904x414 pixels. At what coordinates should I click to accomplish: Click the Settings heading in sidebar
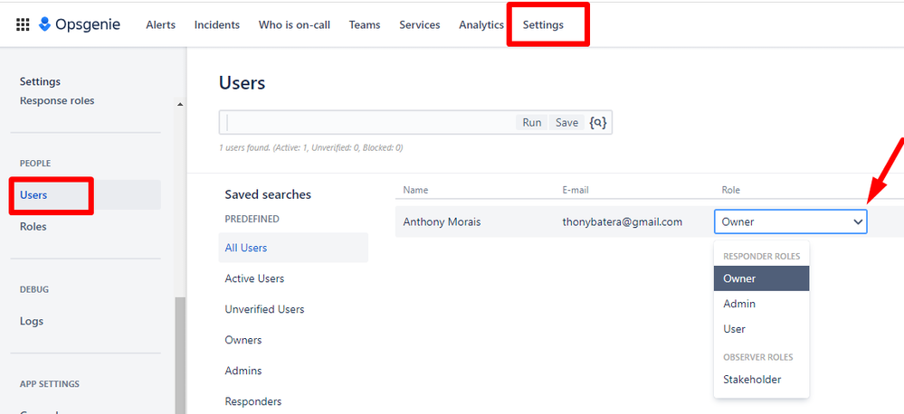40,81
